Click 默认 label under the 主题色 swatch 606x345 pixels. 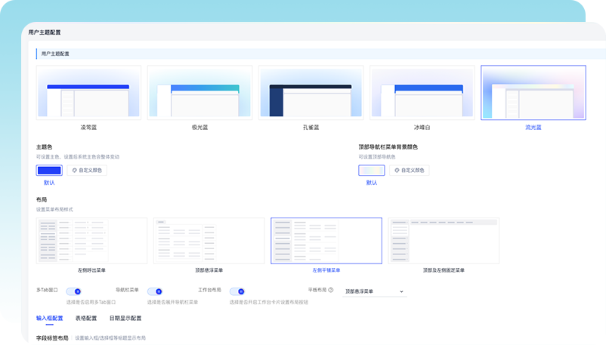tap(49, 183)
